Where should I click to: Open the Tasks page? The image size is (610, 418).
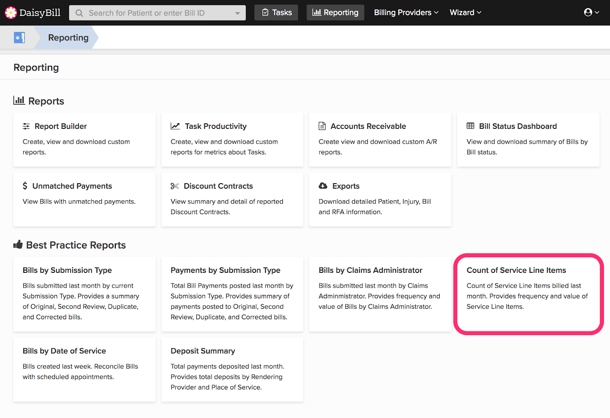276,13
